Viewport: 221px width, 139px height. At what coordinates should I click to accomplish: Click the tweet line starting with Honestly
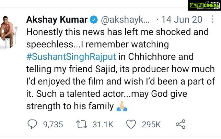click(117, 32)
